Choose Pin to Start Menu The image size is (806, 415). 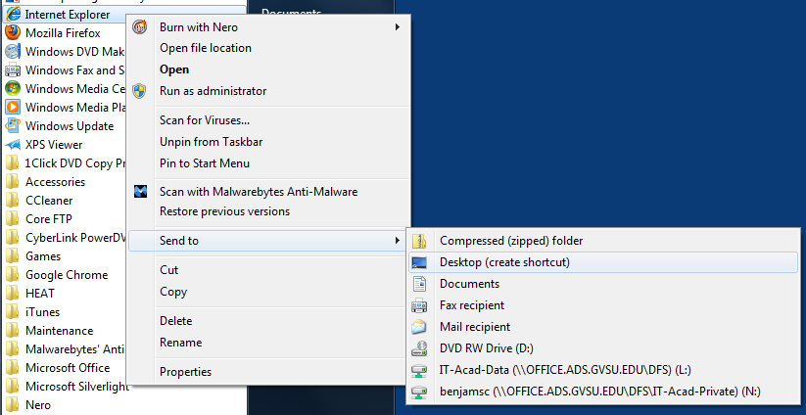(204, 163)
